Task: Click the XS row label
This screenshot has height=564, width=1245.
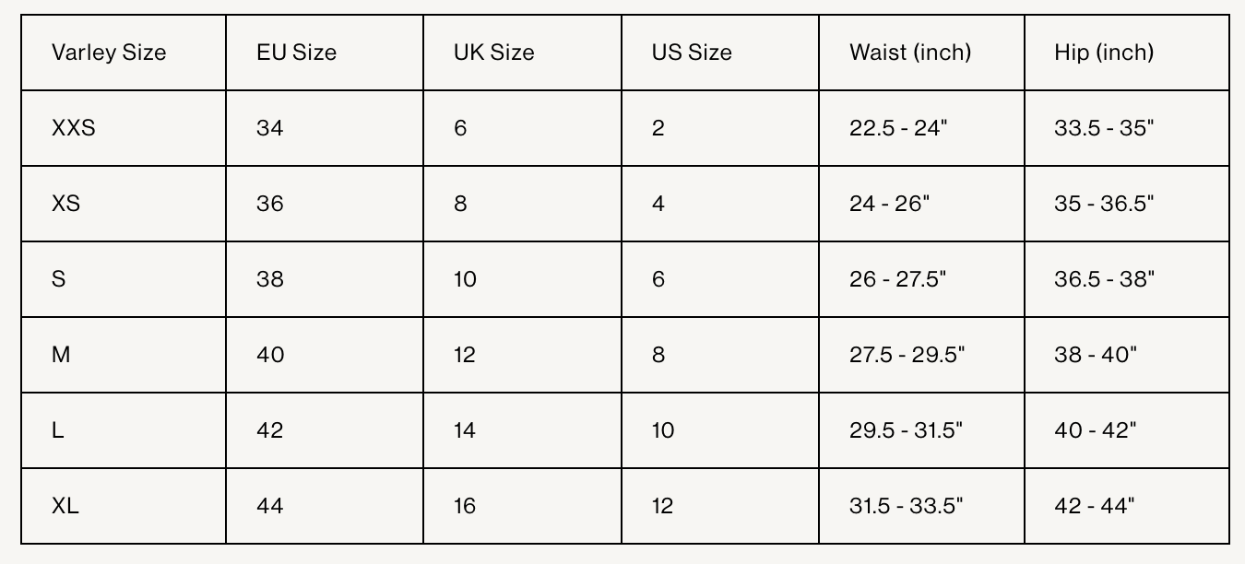Action: 124,204
